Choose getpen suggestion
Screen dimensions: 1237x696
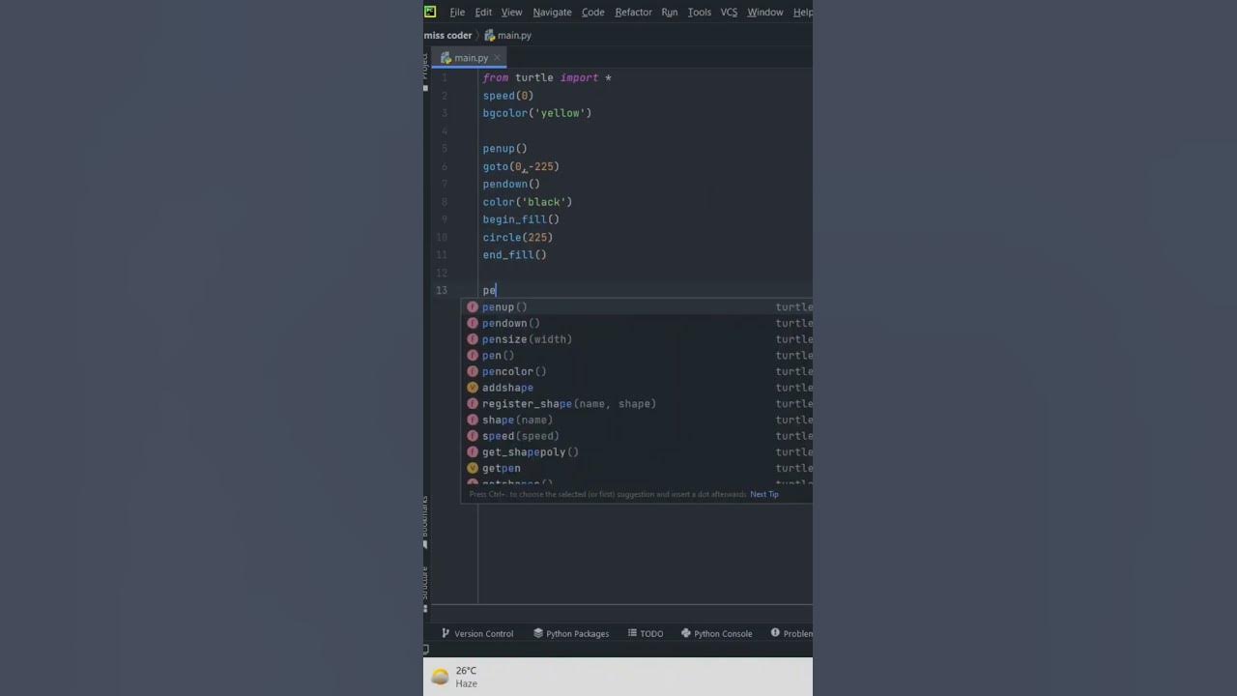coord(638,468)
